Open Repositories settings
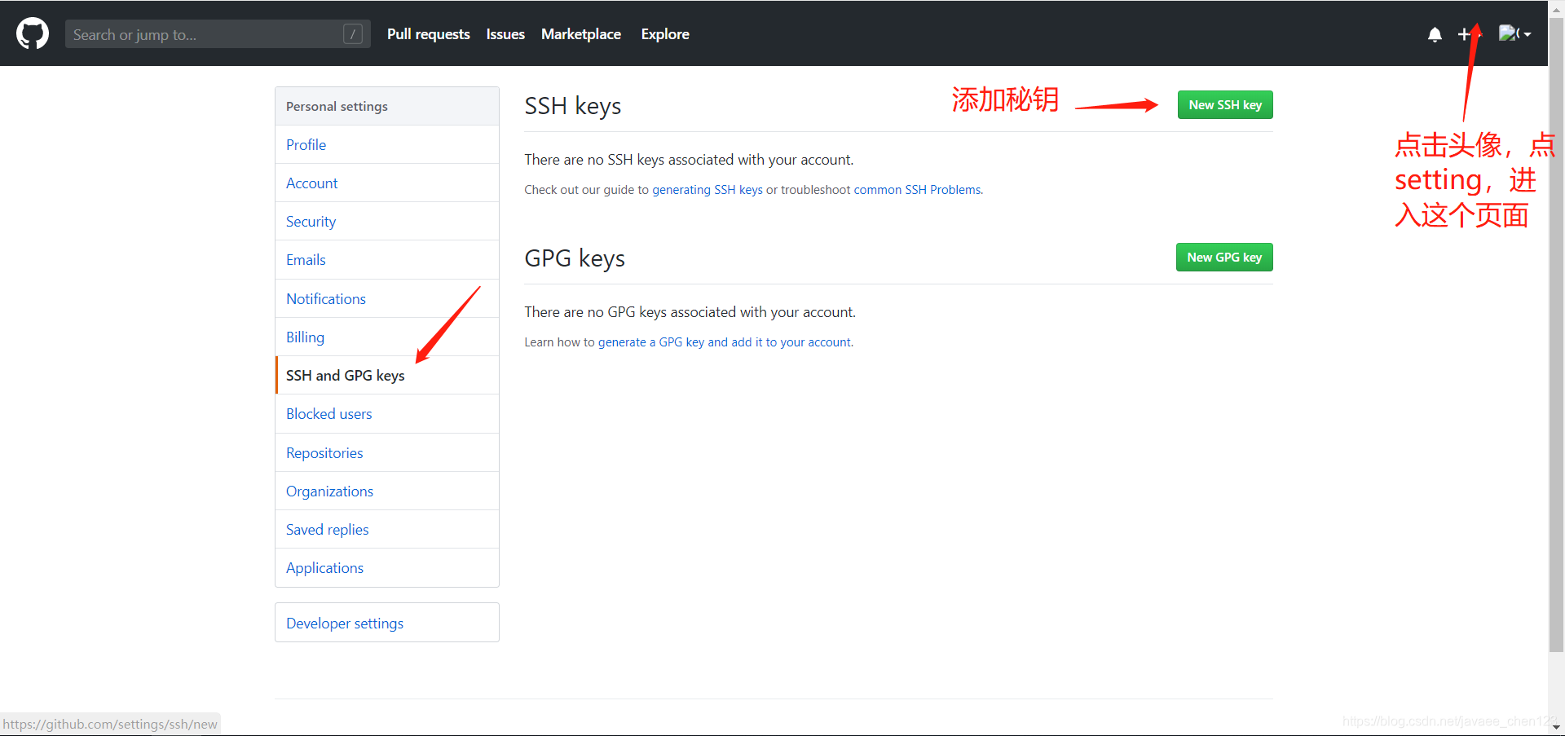This screenshot has height=736, width=1565. coord(387,452)
